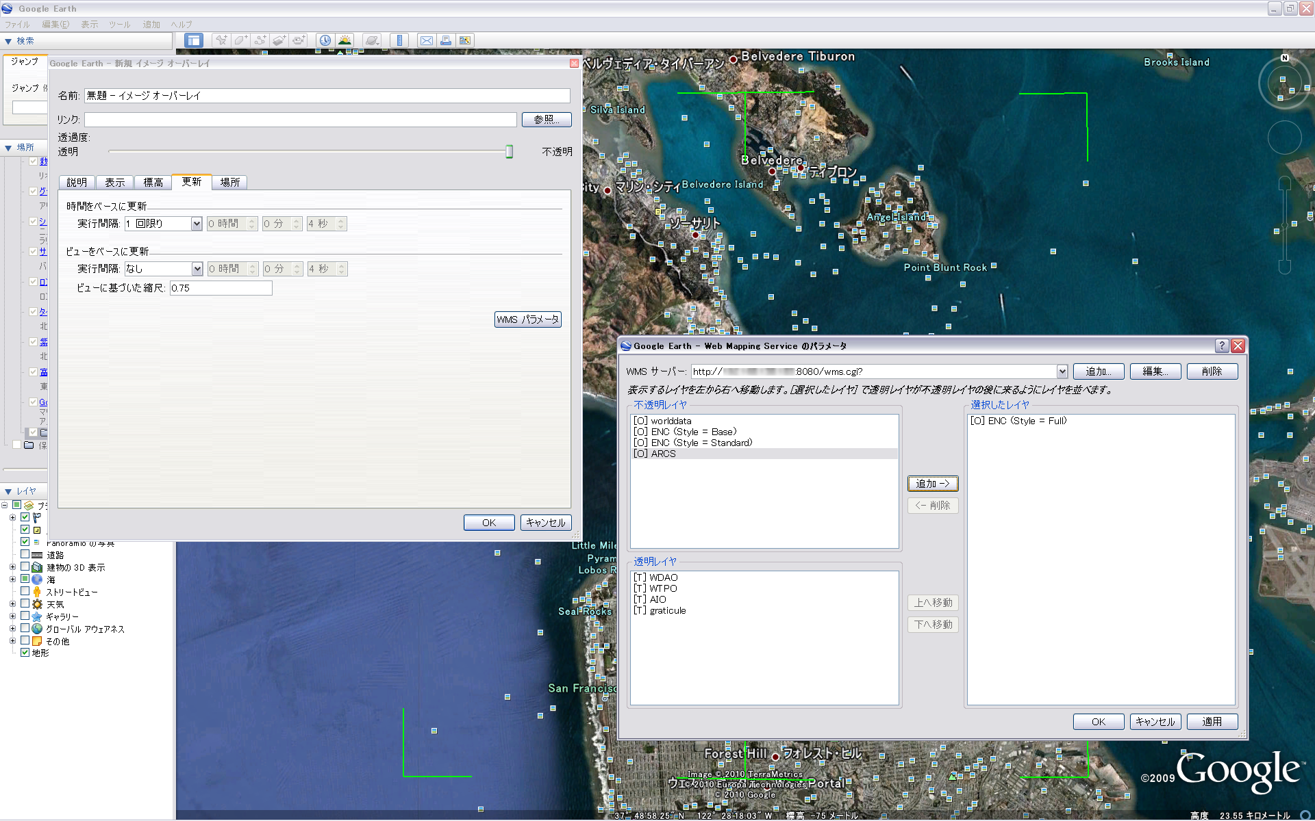Open the WMS server URL dropdown

coord(1062,372)
